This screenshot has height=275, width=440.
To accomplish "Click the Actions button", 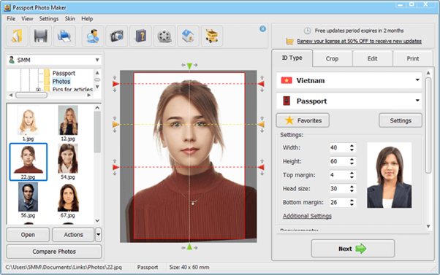I will [73, 235].
